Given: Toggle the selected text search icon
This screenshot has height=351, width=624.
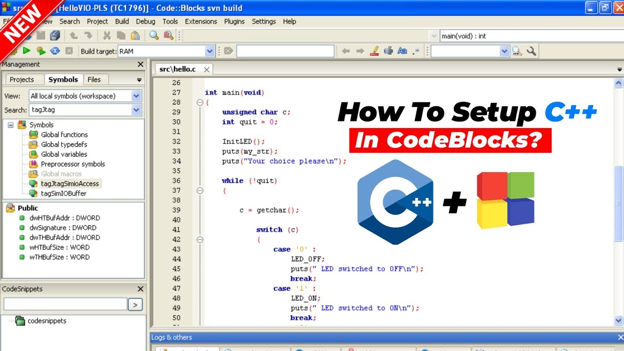Looking at the screenshot, I should point(389,51).
